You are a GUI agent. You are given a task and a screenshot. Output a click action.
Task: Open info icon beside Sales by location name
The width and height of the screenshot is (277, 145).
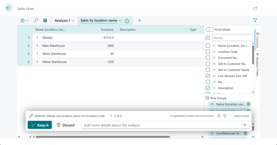pos(127,21)
